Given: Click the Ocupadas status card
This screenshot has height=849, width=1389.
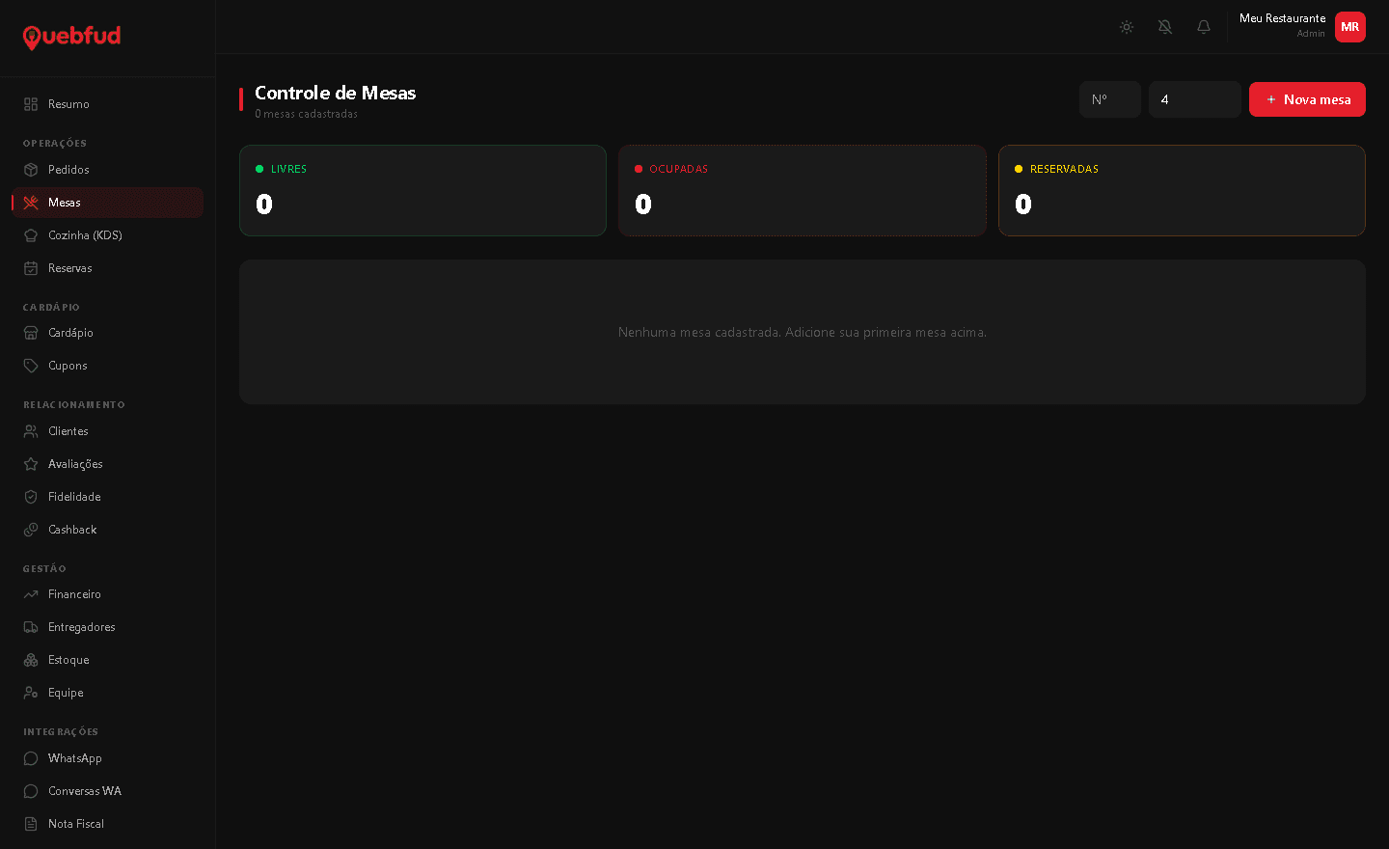Looking at the screenshot, I should pyautogui.click(x=803, y=190).
